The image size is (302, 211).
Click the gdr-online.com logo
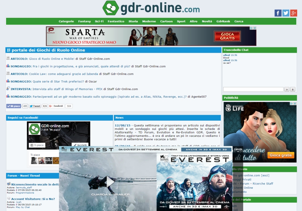151,8
